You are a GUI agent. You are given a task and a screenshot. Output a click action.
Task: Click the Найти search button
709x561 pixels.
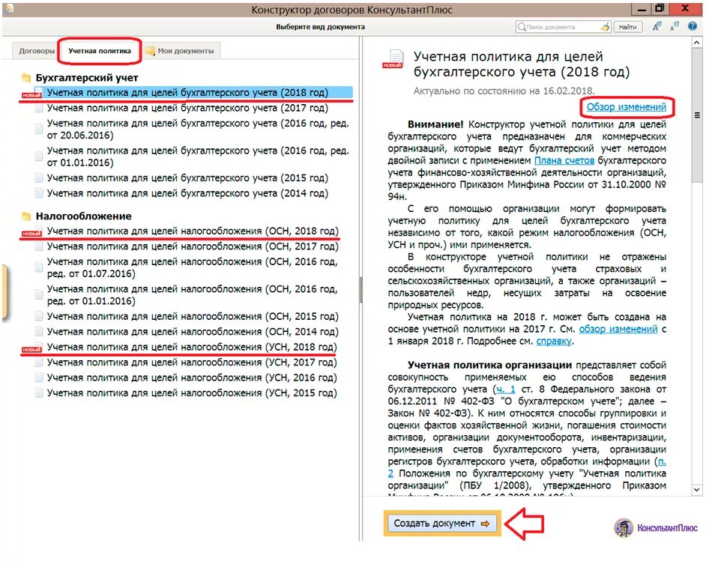[x=627, y=27]
